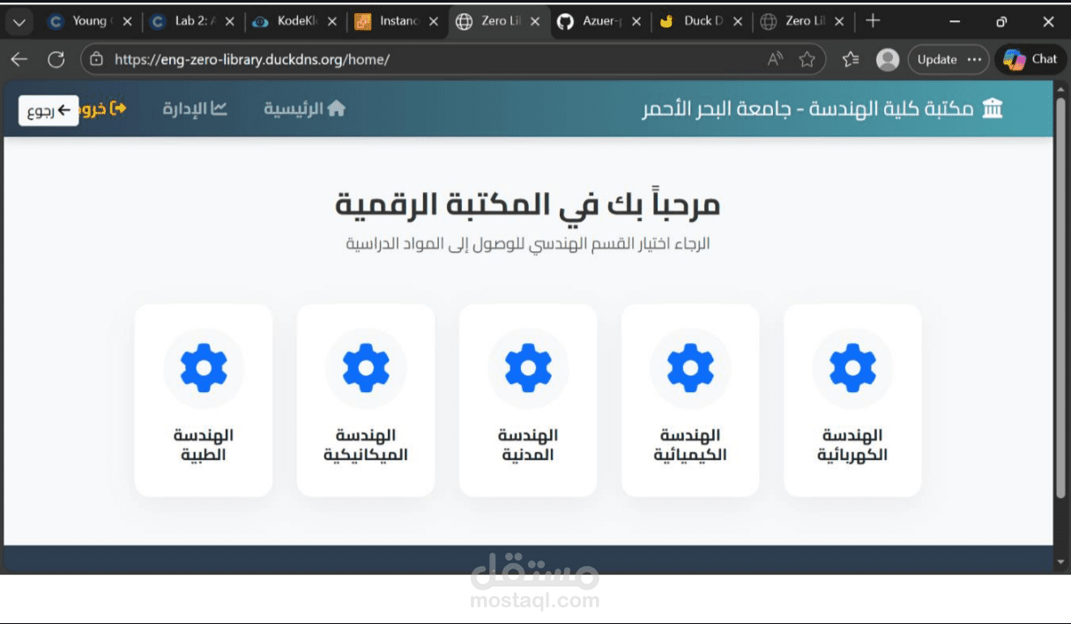Click the heading مرحباً بك في المكتبة الرقمية
Viewport: 1071px width, 624px height.
[x=528, y=204]
